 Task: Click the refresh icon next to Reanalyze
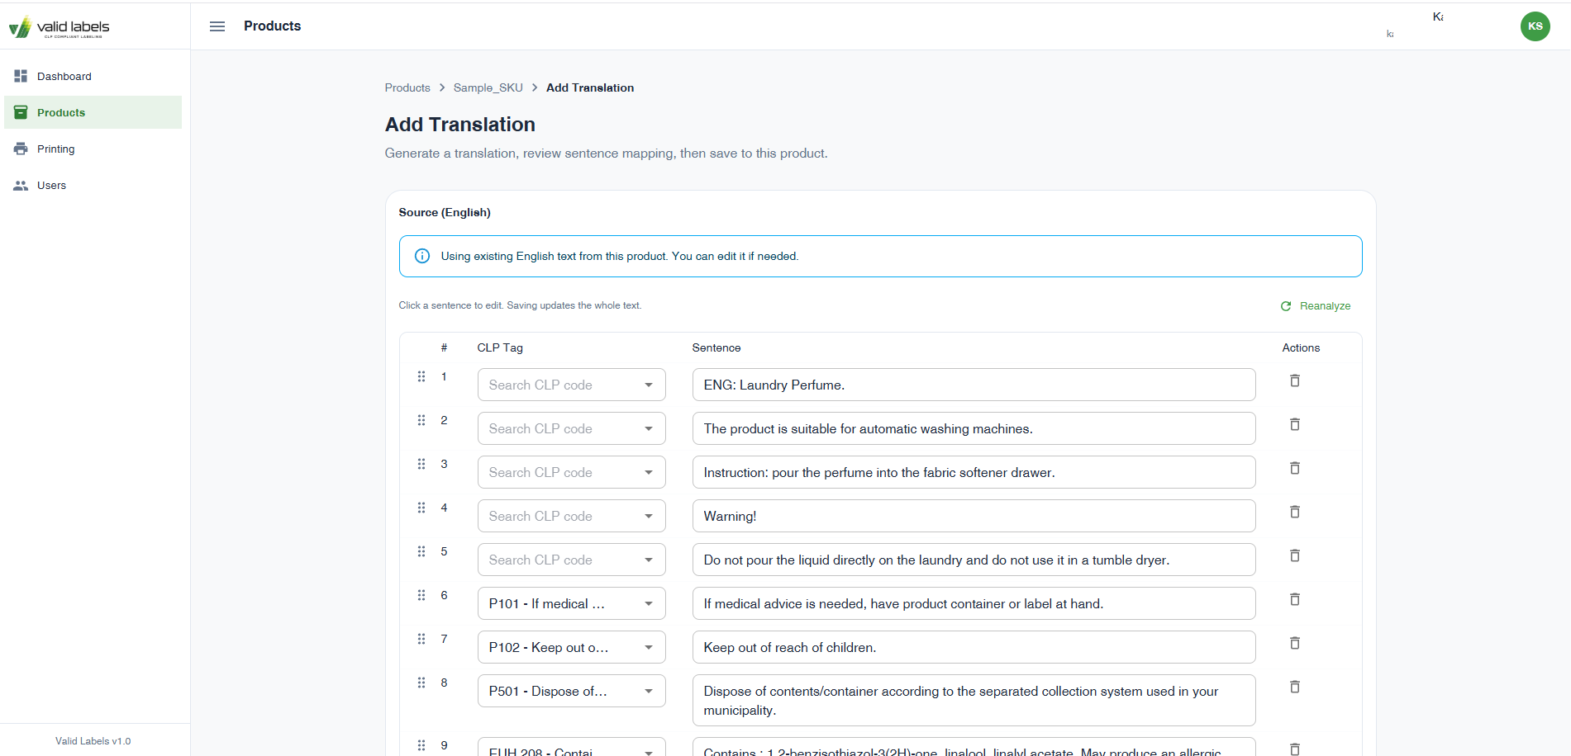(1286, 305)
